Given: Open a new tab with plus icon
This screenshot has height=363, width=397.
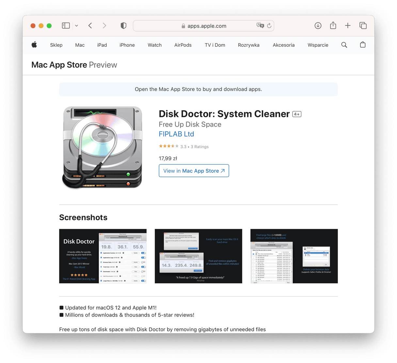Looking at the screenshot, I should click(348, 25).
